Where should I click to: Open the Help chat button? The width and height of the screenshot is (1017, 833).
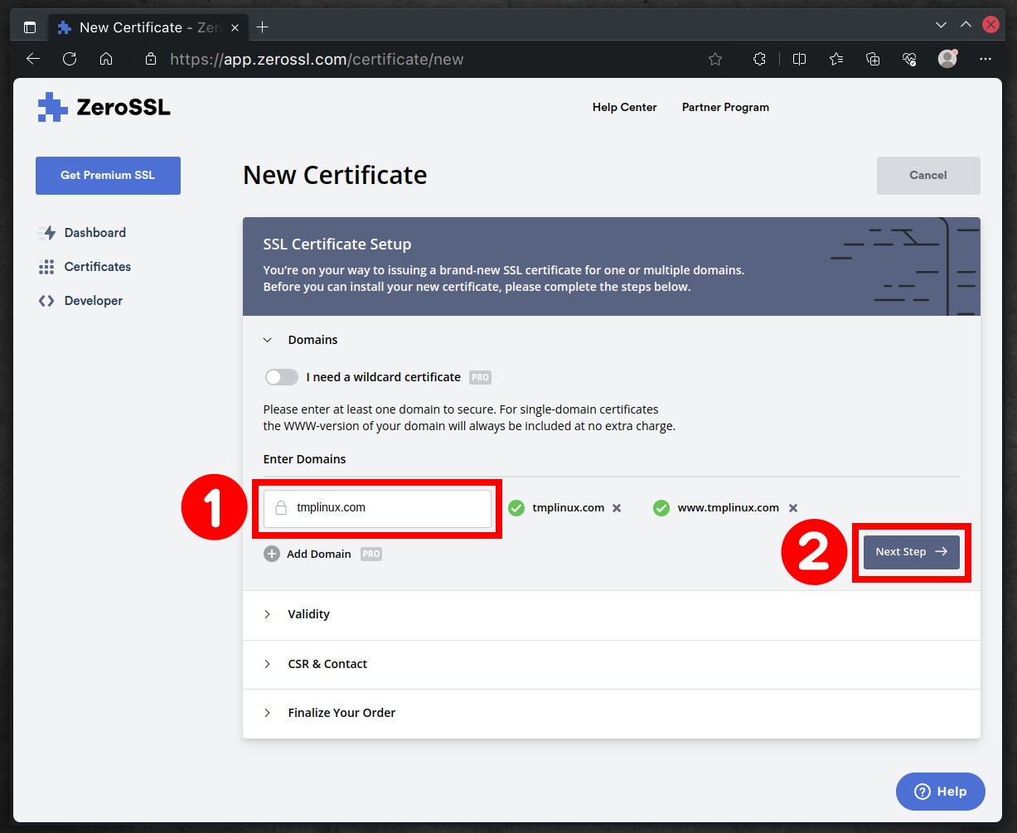941,792
